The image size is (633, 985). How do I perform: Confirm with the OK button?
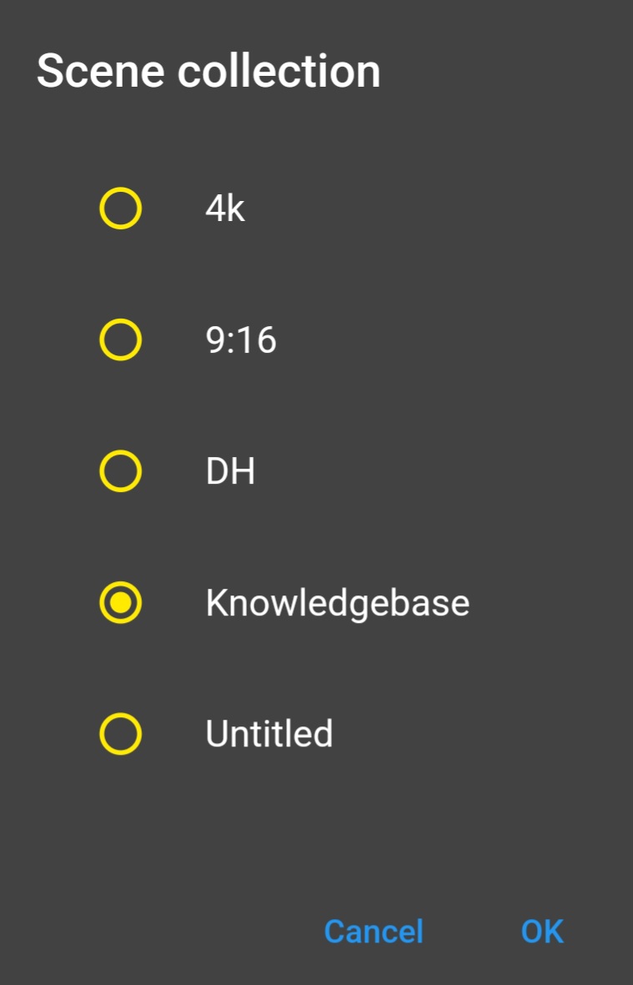point(542,932)
